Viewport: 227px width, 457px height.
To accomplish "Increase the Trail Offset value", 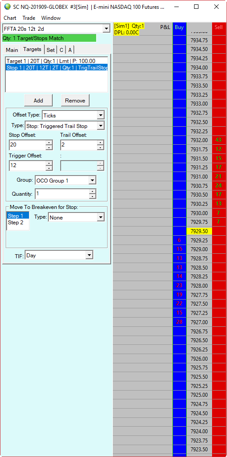I will point(101,142).
